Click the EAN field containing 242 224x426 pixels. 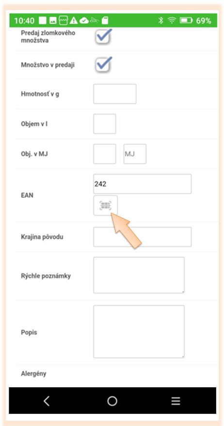(x=142, y=184)
